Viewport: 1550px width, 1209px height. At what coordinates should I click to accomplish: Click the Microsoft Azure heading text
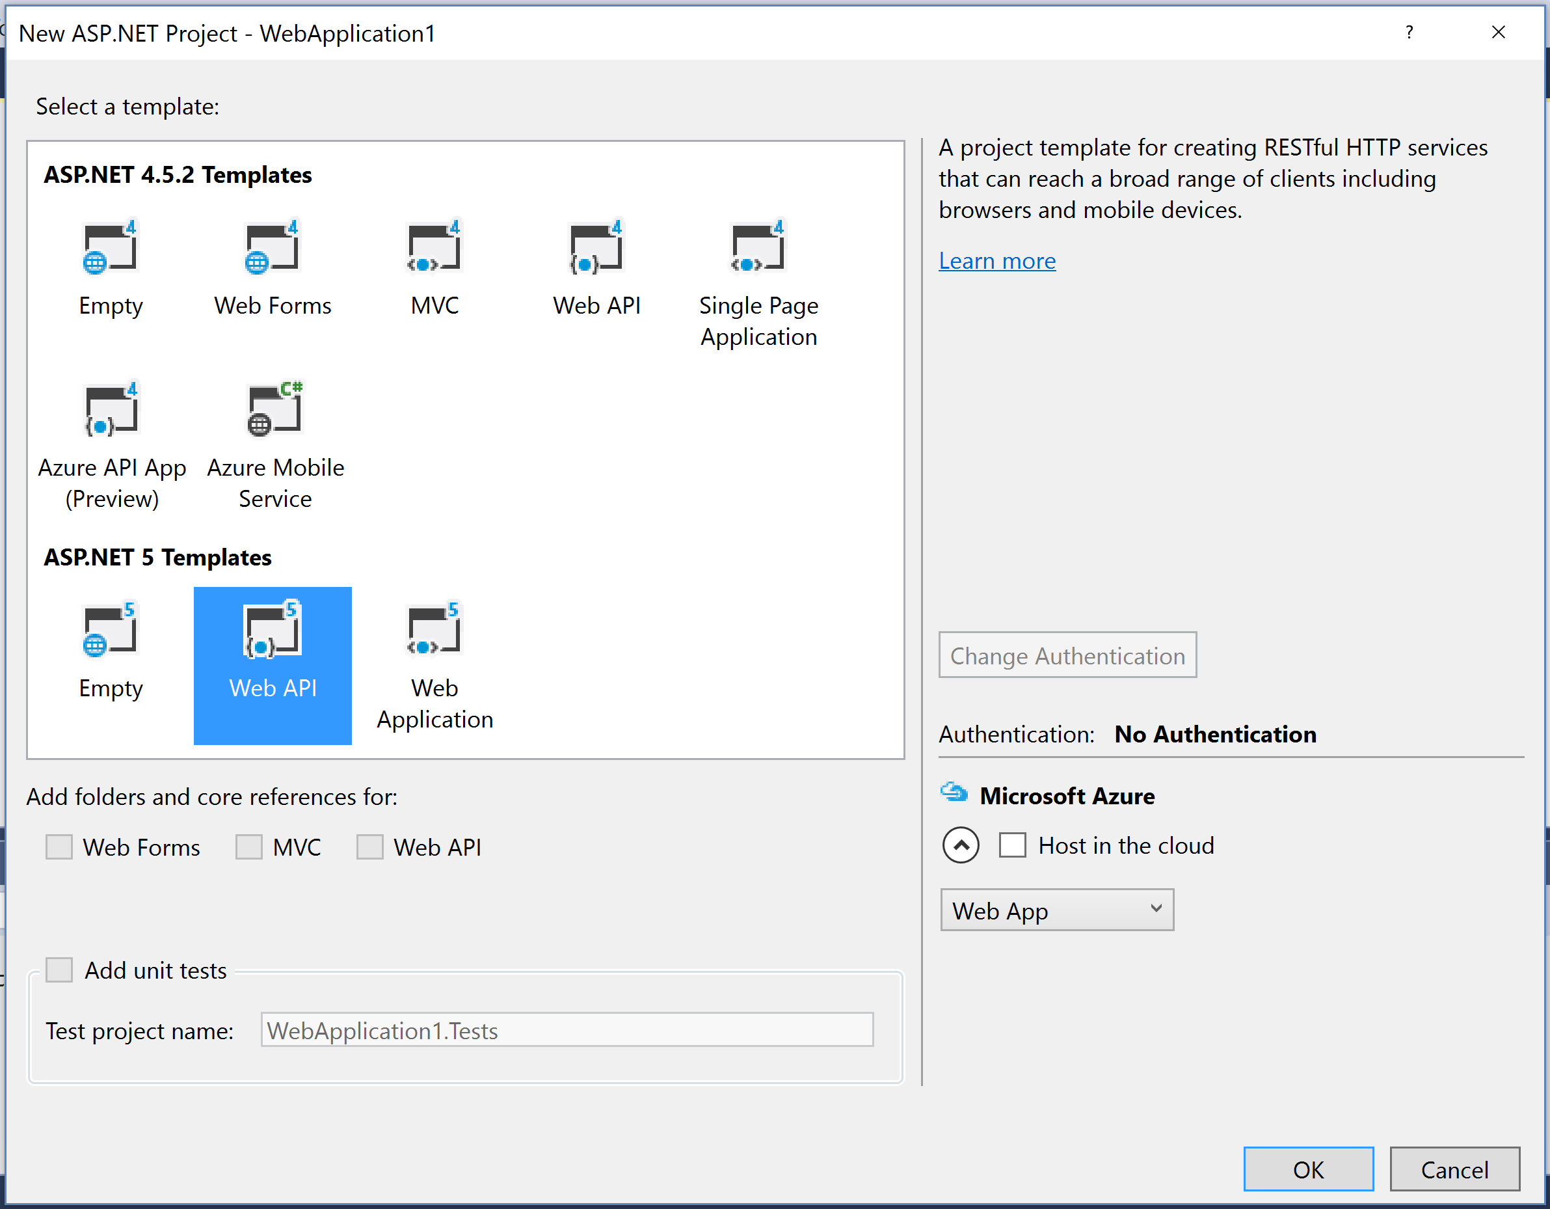[1067, 796]
